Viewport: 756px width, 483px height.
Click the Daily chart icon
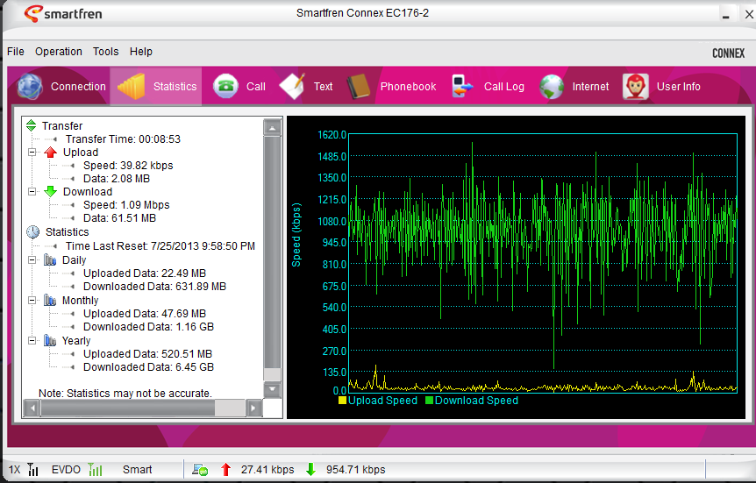(x=50, y=259)
